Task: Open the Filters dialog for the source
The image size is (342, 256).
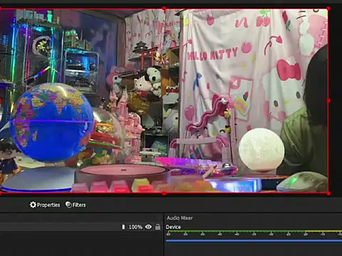Action: click(76, 205)
